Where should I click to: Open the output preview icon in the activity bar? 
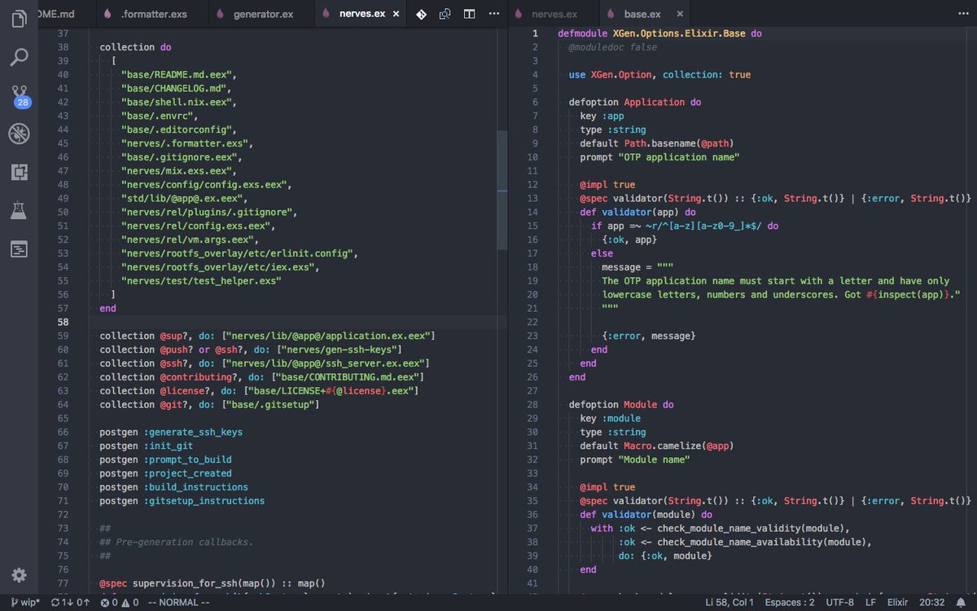click(18, 249)
